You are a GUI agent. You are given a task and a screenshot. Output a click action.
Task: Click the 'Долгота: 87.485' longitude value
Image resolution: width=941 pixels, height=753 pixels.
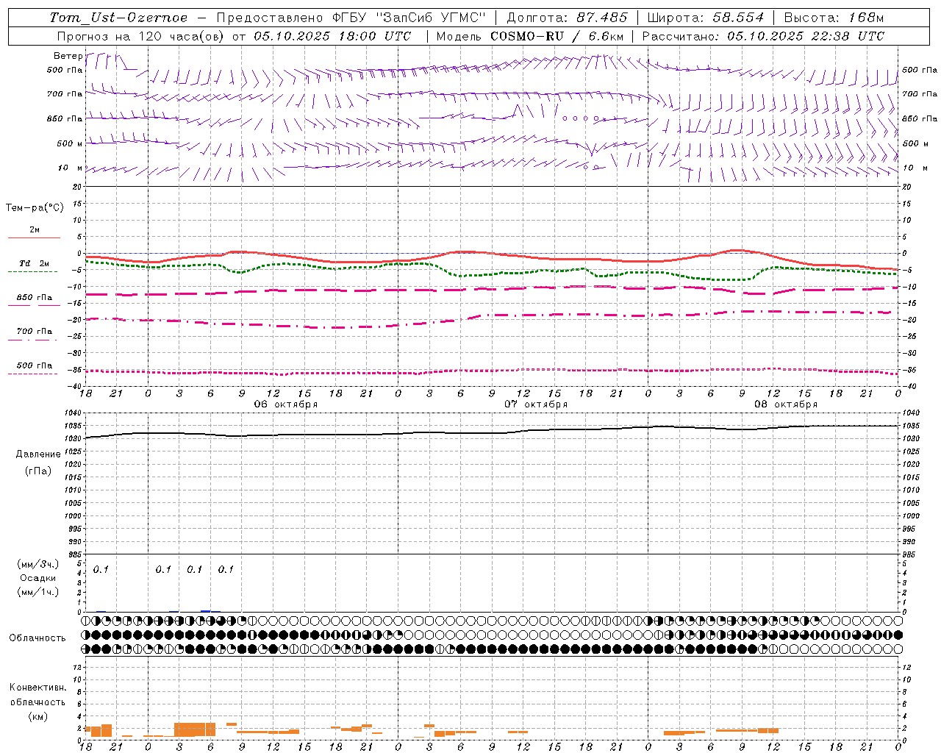click(x=568, y=18)
